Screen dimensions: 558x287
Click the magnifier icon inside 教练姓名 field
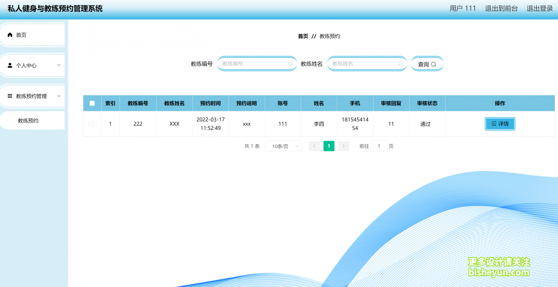point(401,63)
